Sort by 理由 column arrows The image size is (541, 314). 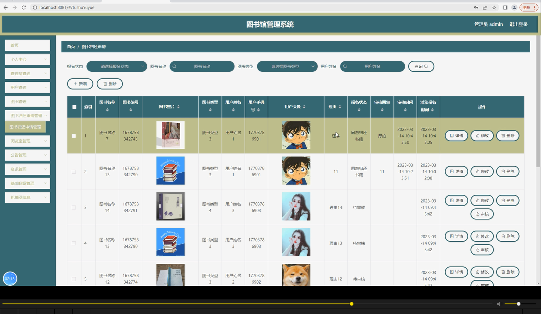click(x=340, y=107)
